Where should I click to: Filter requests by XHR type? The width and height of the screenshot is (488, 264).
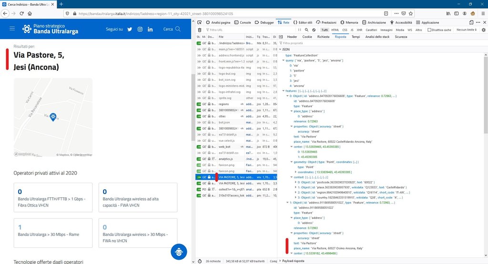click(359, 29)
